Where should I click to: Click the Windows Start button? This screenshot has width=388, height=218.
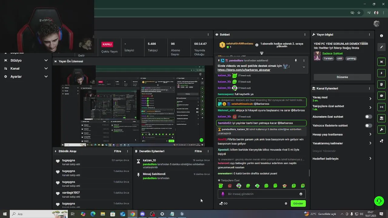pyautogui.click(x=5, y=214)
